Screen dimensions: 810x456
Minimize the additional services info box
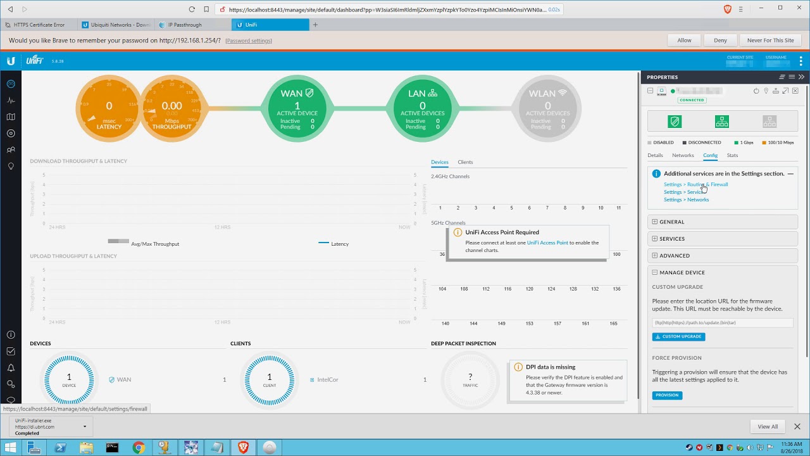[790, 174]
